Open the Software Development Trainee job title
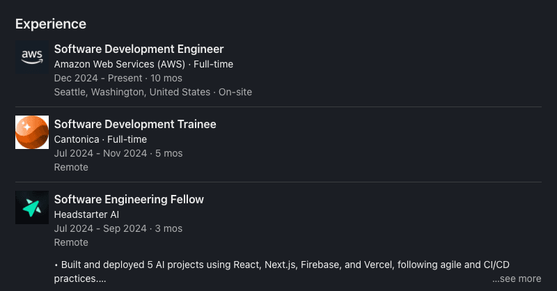The height and width of the screenshot is (291, 557). 135,124
